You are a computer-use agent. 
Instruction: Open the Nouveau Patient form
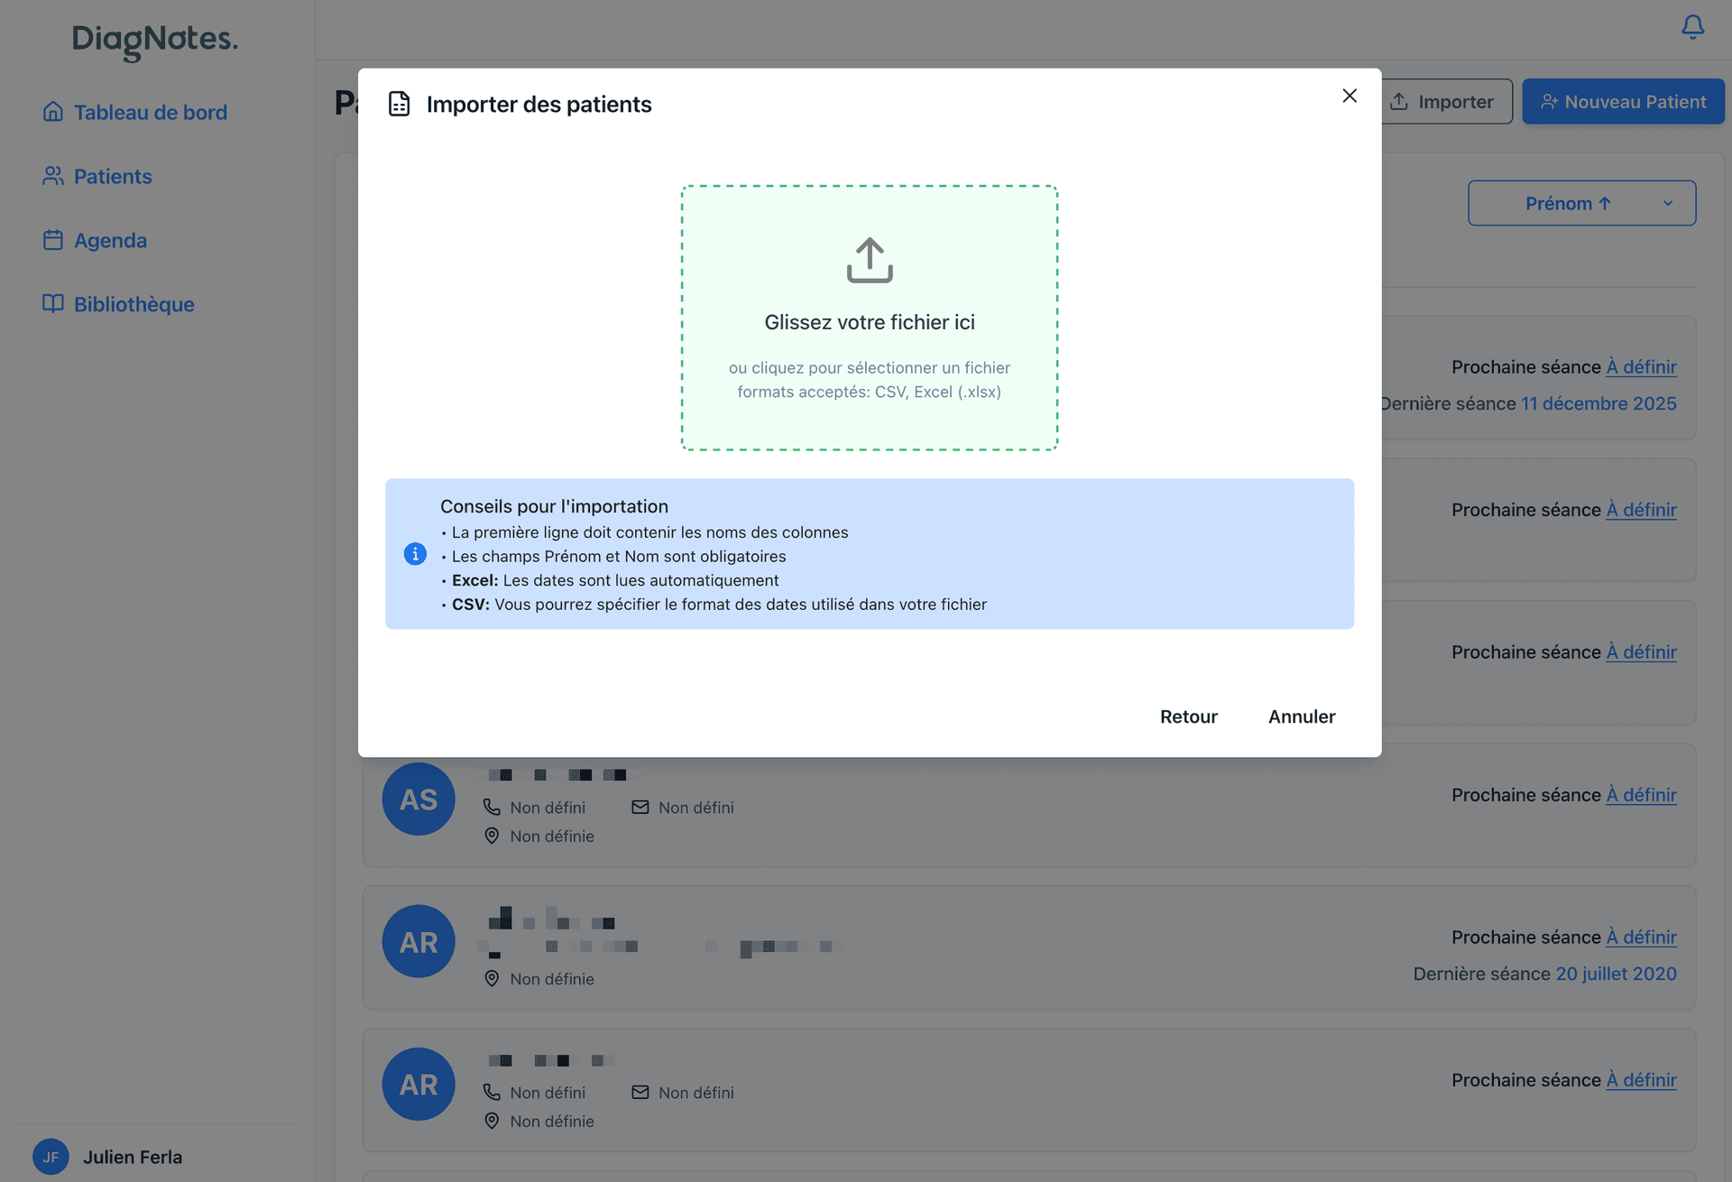(1622, 101)
